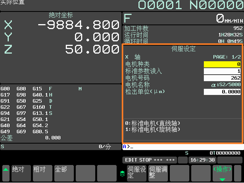244x183 pixels.
Task: Click the 标准参数读入 value field
Action: tap(222, 71)
